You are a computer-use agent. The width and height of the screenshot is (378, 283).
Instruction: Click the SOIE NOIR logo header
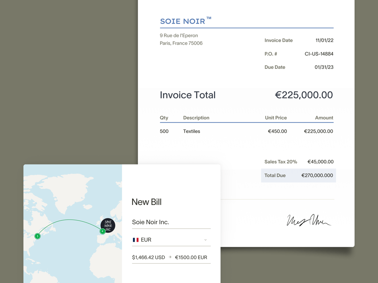click(x=182, y=21)
